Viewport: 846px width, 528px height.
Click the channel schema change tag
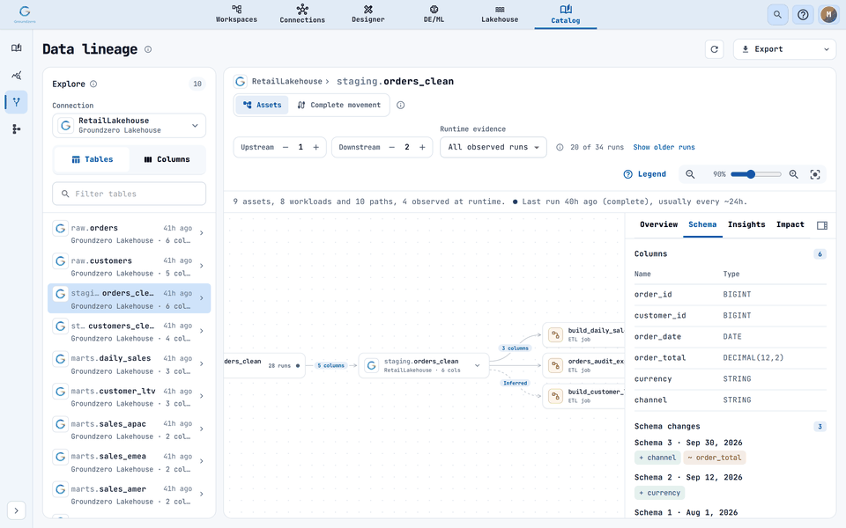pyautogui.click(x=657, y=458)
